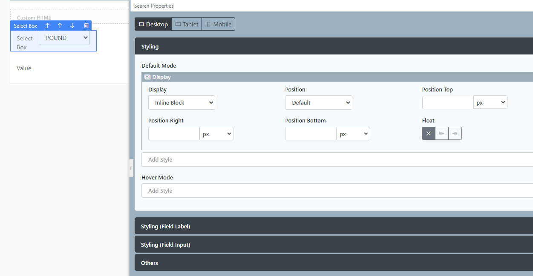Expand the Styling (Field Input) section

[x=334, y=245]
